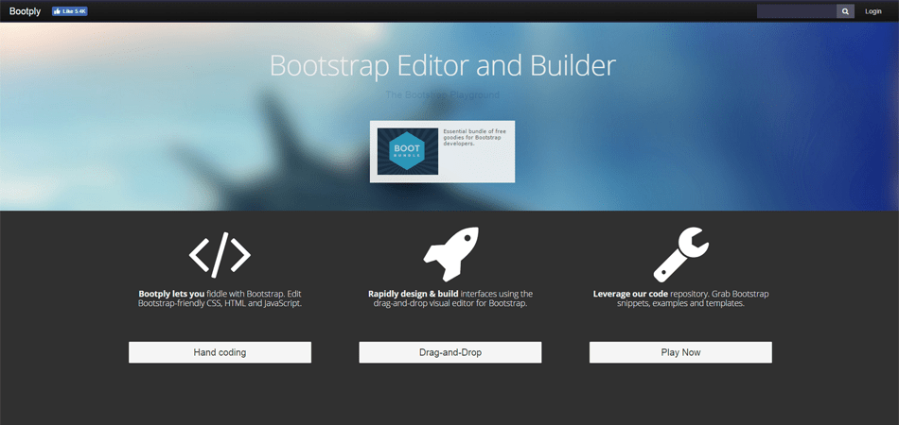Click the code brackets icon

pyautogui.click(x=220, y=255)
